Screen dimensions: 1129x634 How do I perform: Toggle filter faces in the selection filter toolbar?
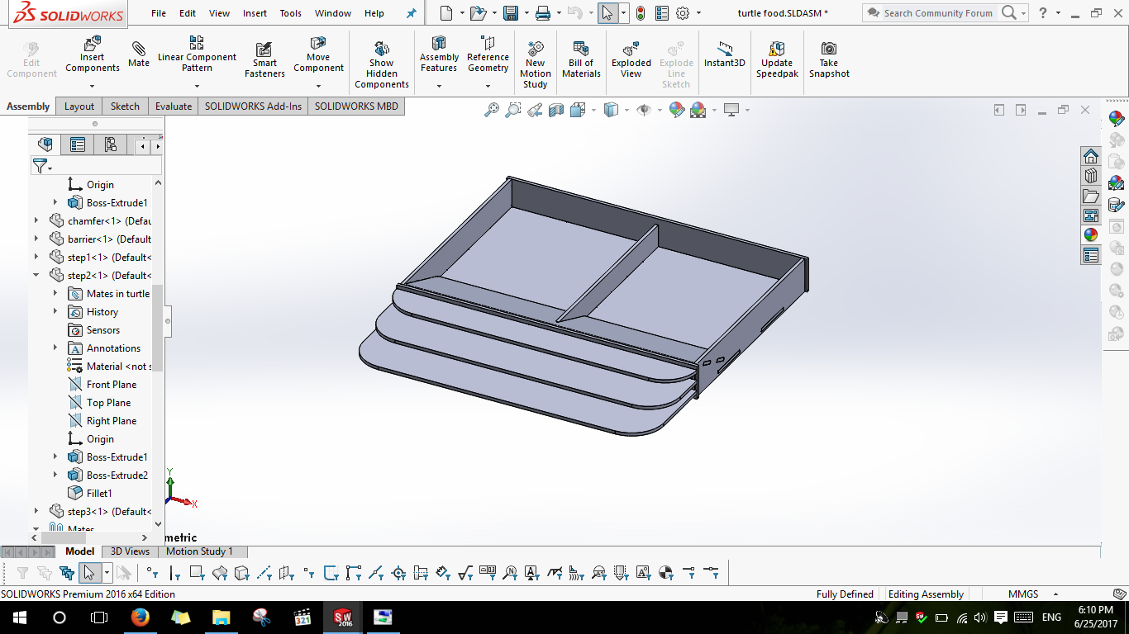click(x=197, y=572)
